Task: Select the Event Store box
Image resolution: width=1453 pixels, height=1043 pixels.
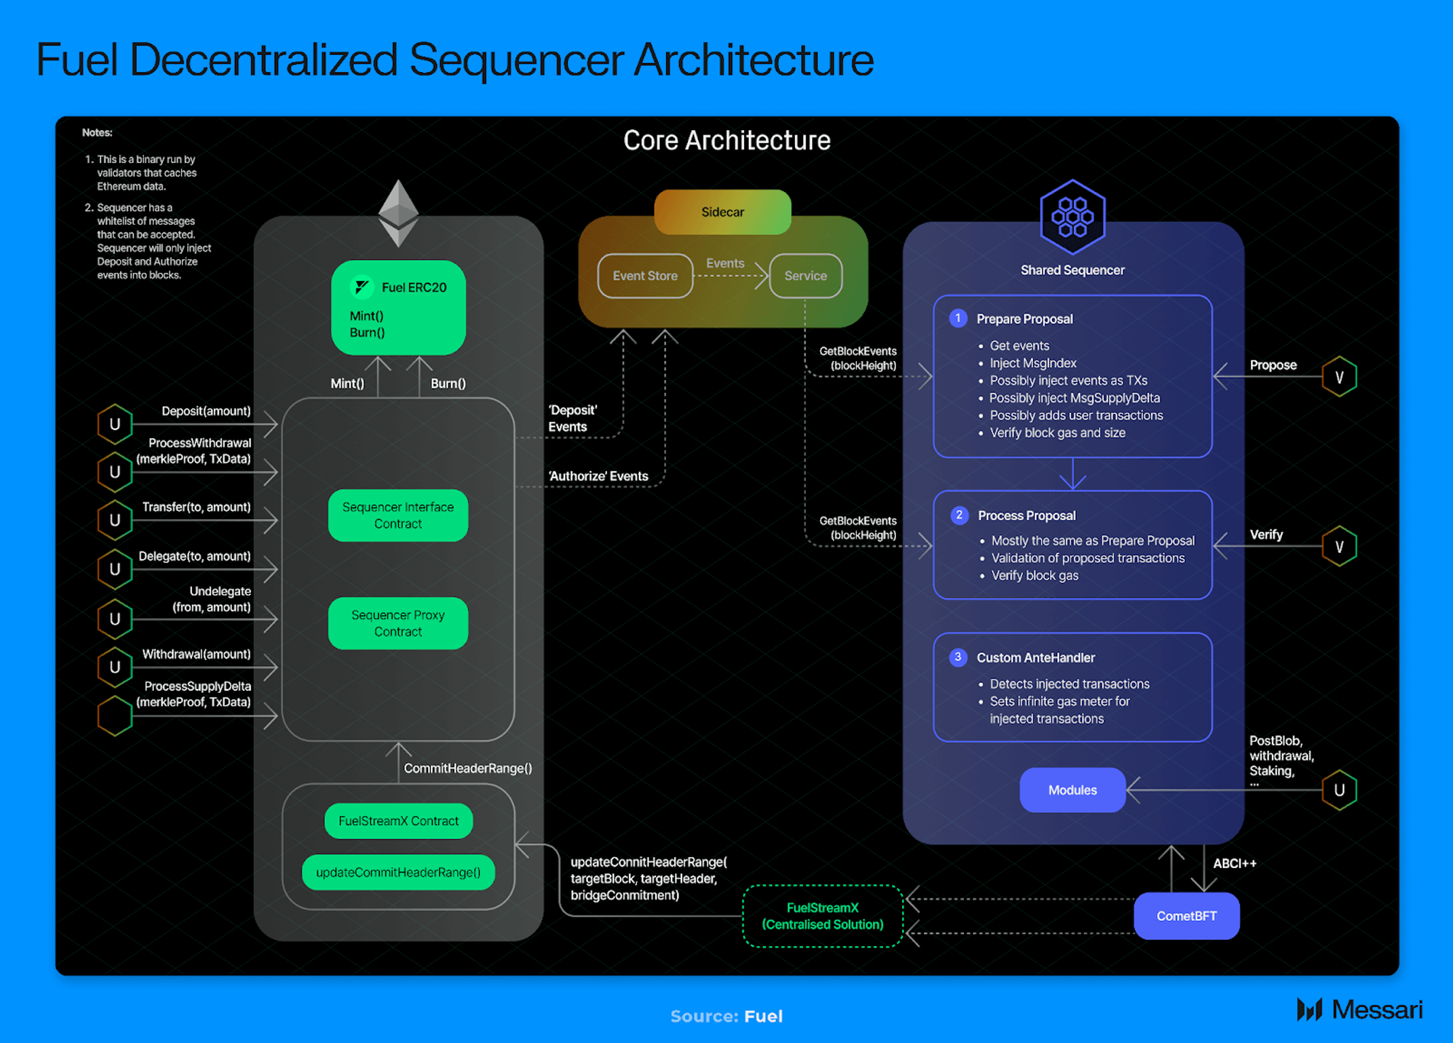Action: point(645,276)
